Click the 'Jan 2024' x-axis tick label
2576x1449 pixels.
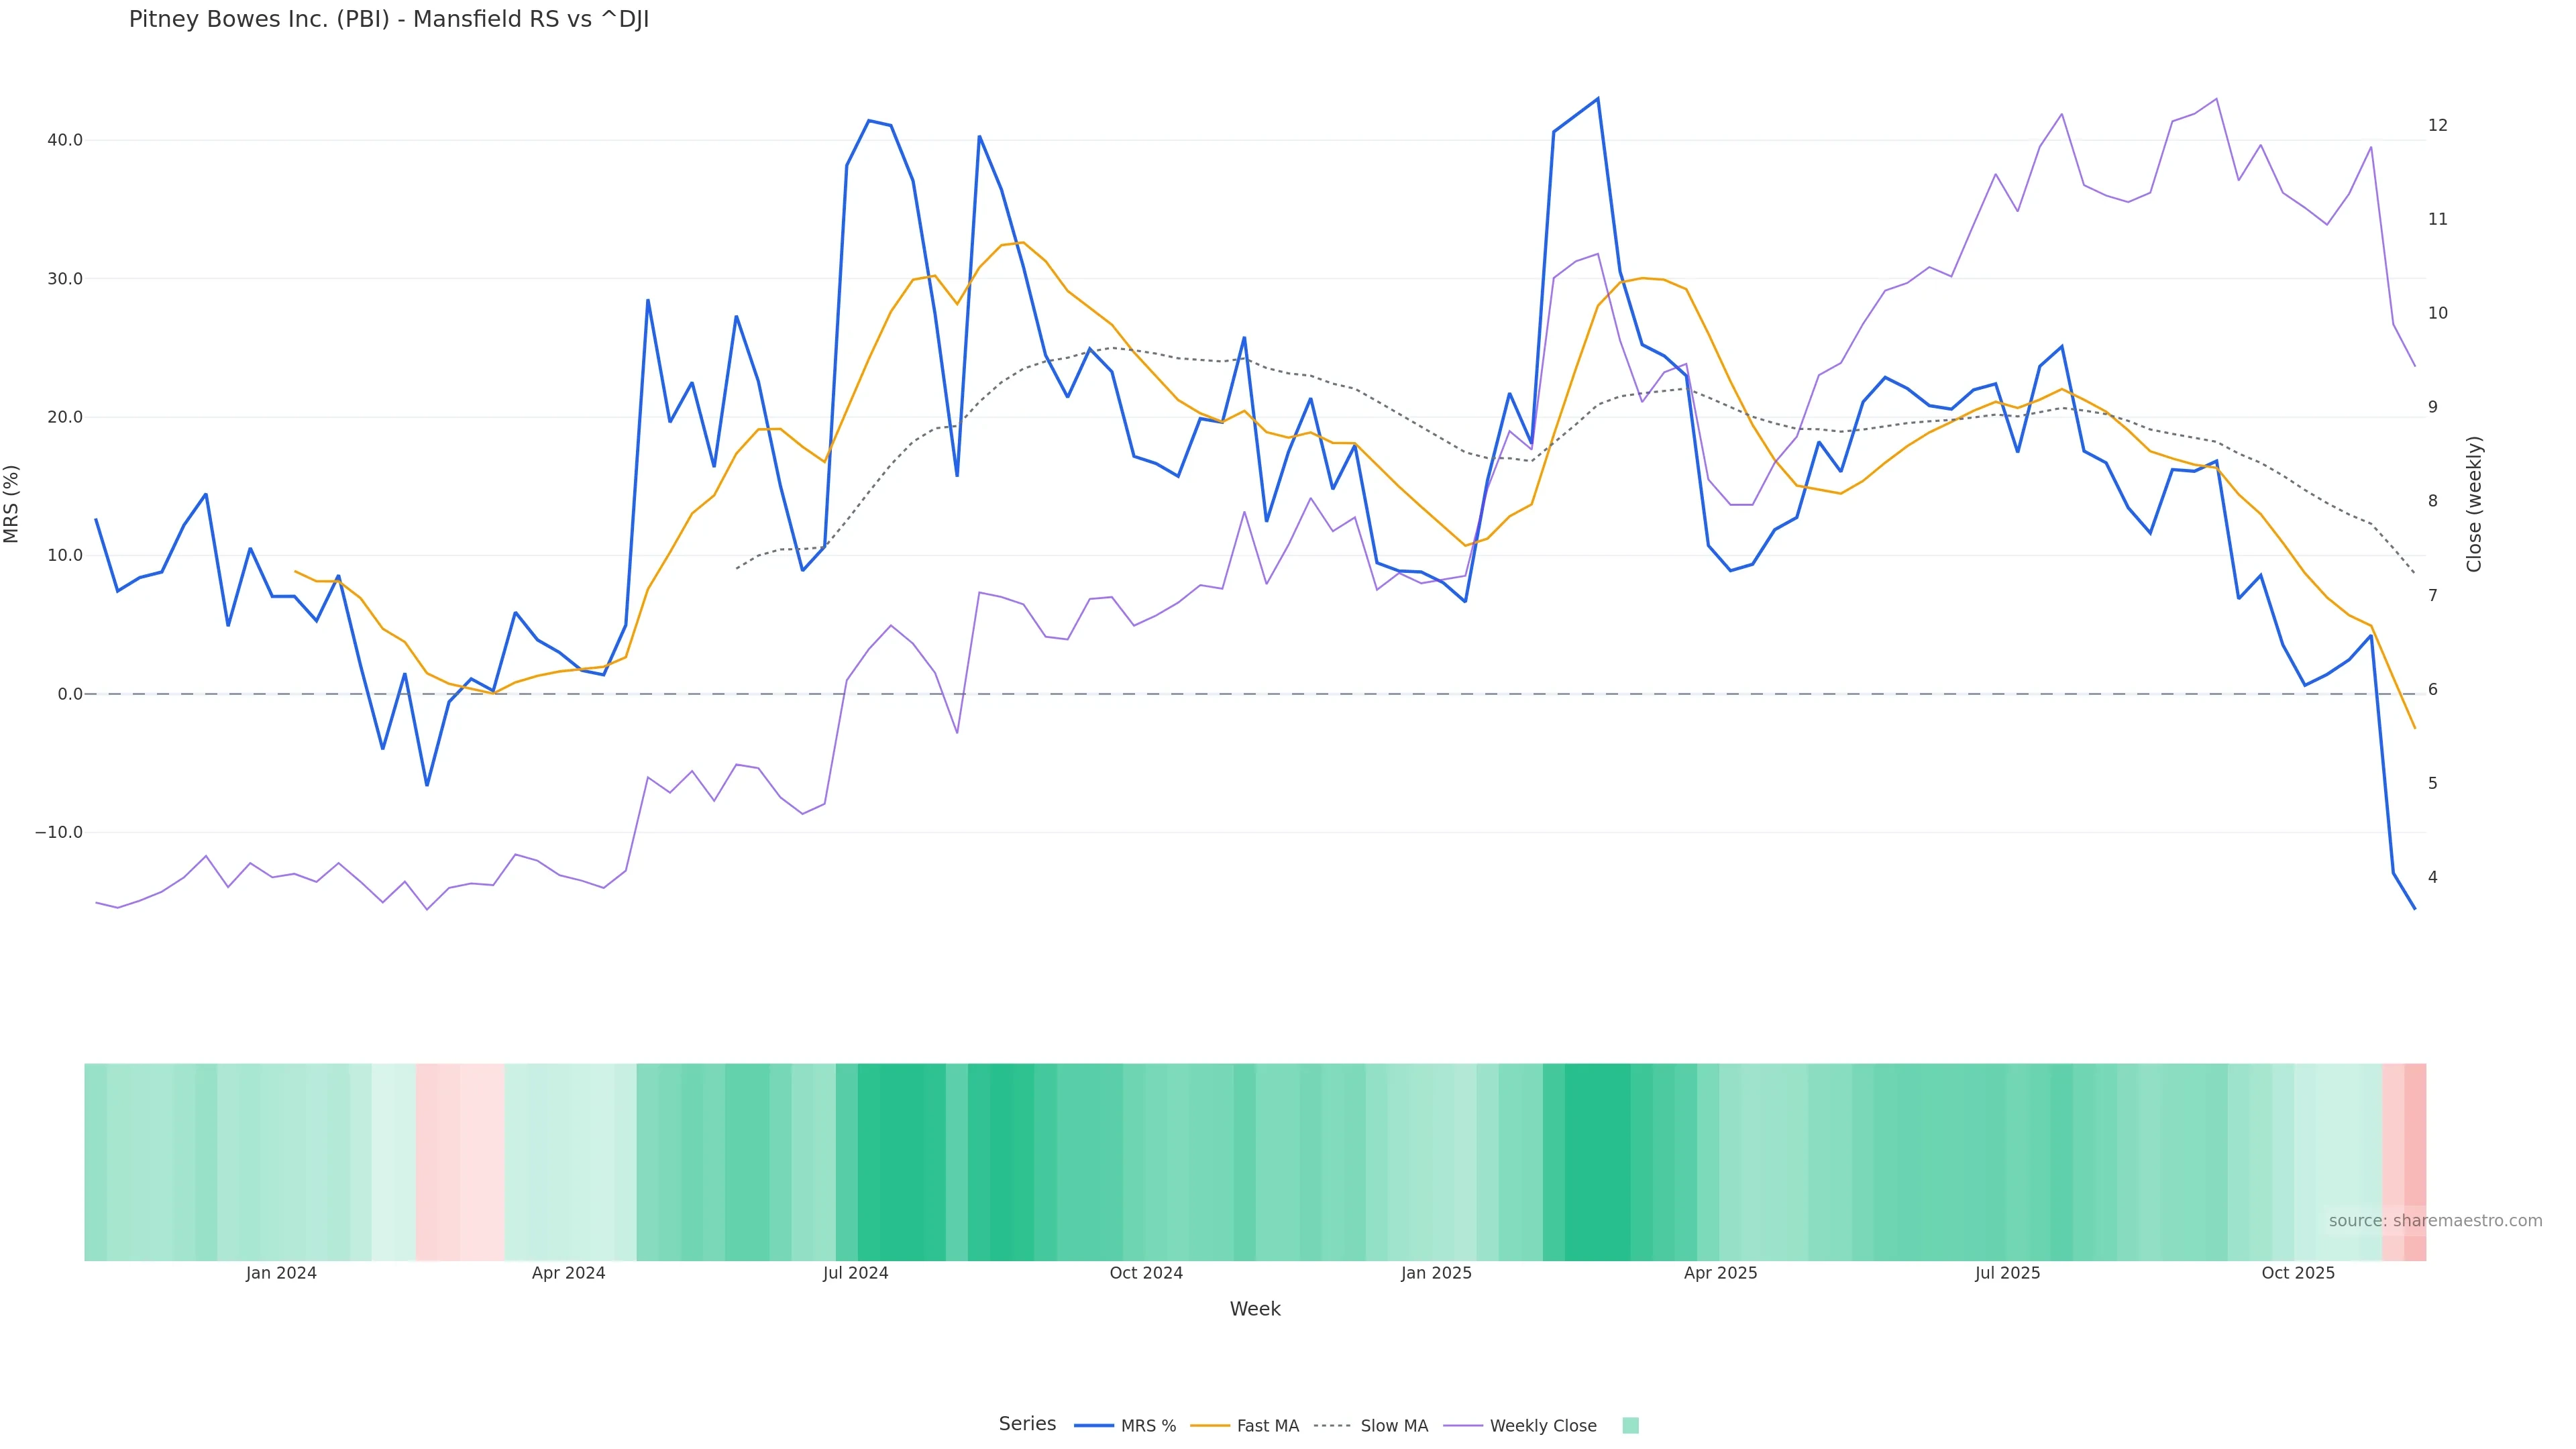pyautogui.click(x=281, y=1273)
